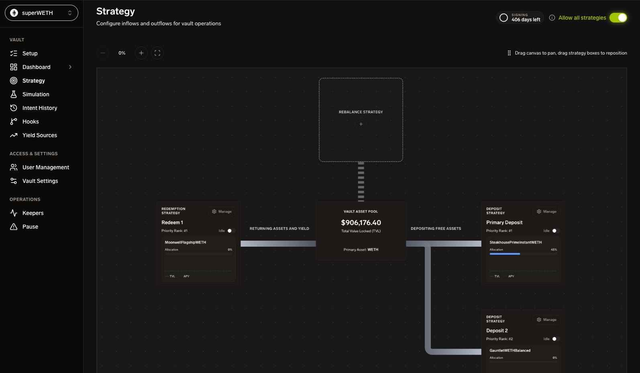
Task: Click the Keepers activity pulse icon
Action: pos(14,213)
